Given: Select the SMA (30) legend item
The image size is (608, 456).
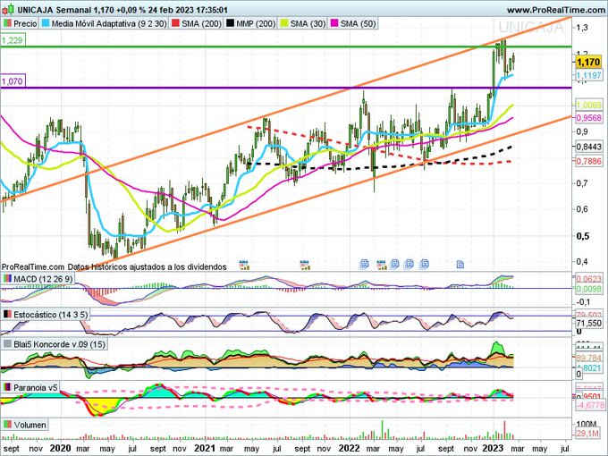Looking at the screenshot, I should (302, 23).
